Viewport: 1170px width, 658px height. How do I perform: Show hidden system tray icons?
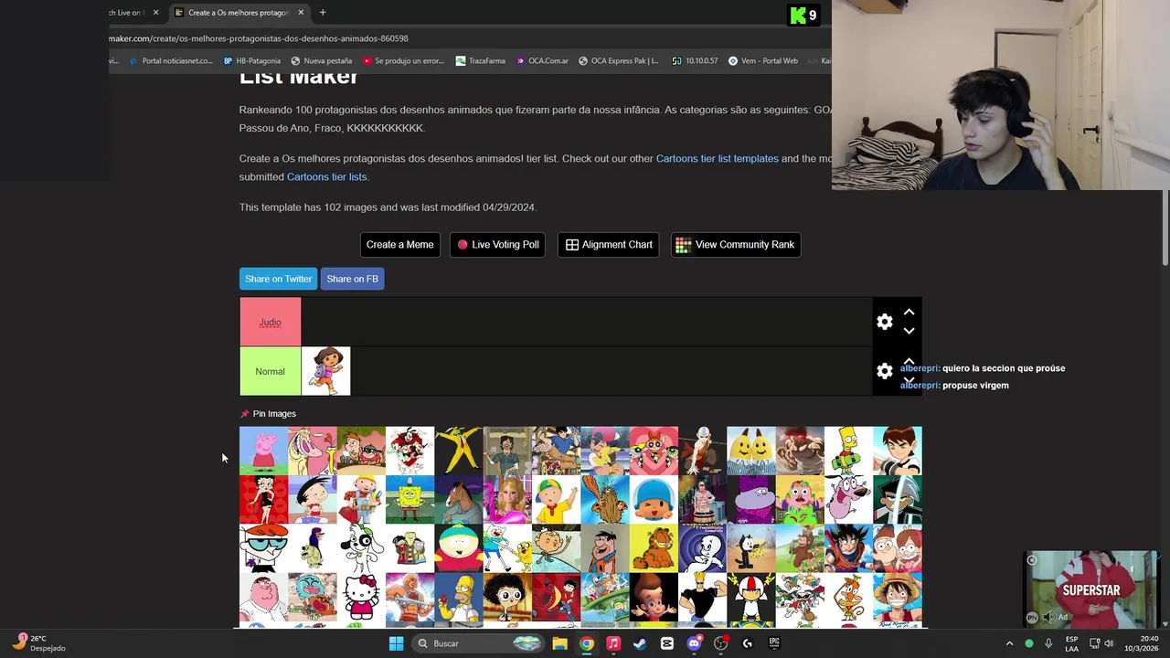(x=1009, y=643)
